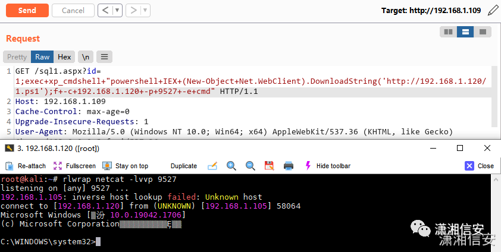This screenshot has width=501, height=252.
Task: Send the request with the Send button
Action: pos(27,11)
